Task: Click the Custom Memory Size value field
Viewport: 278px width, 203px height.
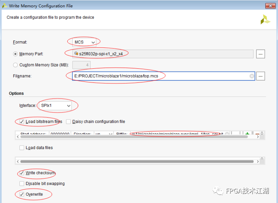Action: pos(81,65)
